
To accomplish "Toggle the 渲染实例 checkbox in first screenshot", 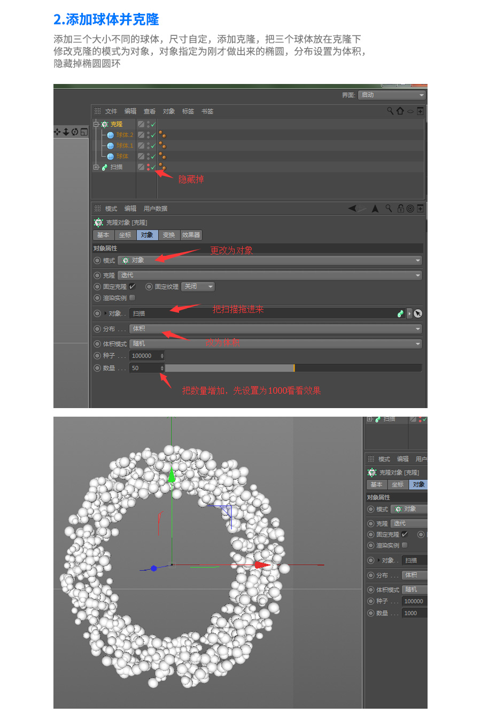I will (132, 297).
